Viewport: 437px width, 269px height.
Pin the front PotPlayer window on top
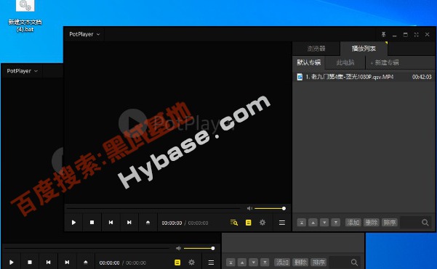[x=383, y=35]
